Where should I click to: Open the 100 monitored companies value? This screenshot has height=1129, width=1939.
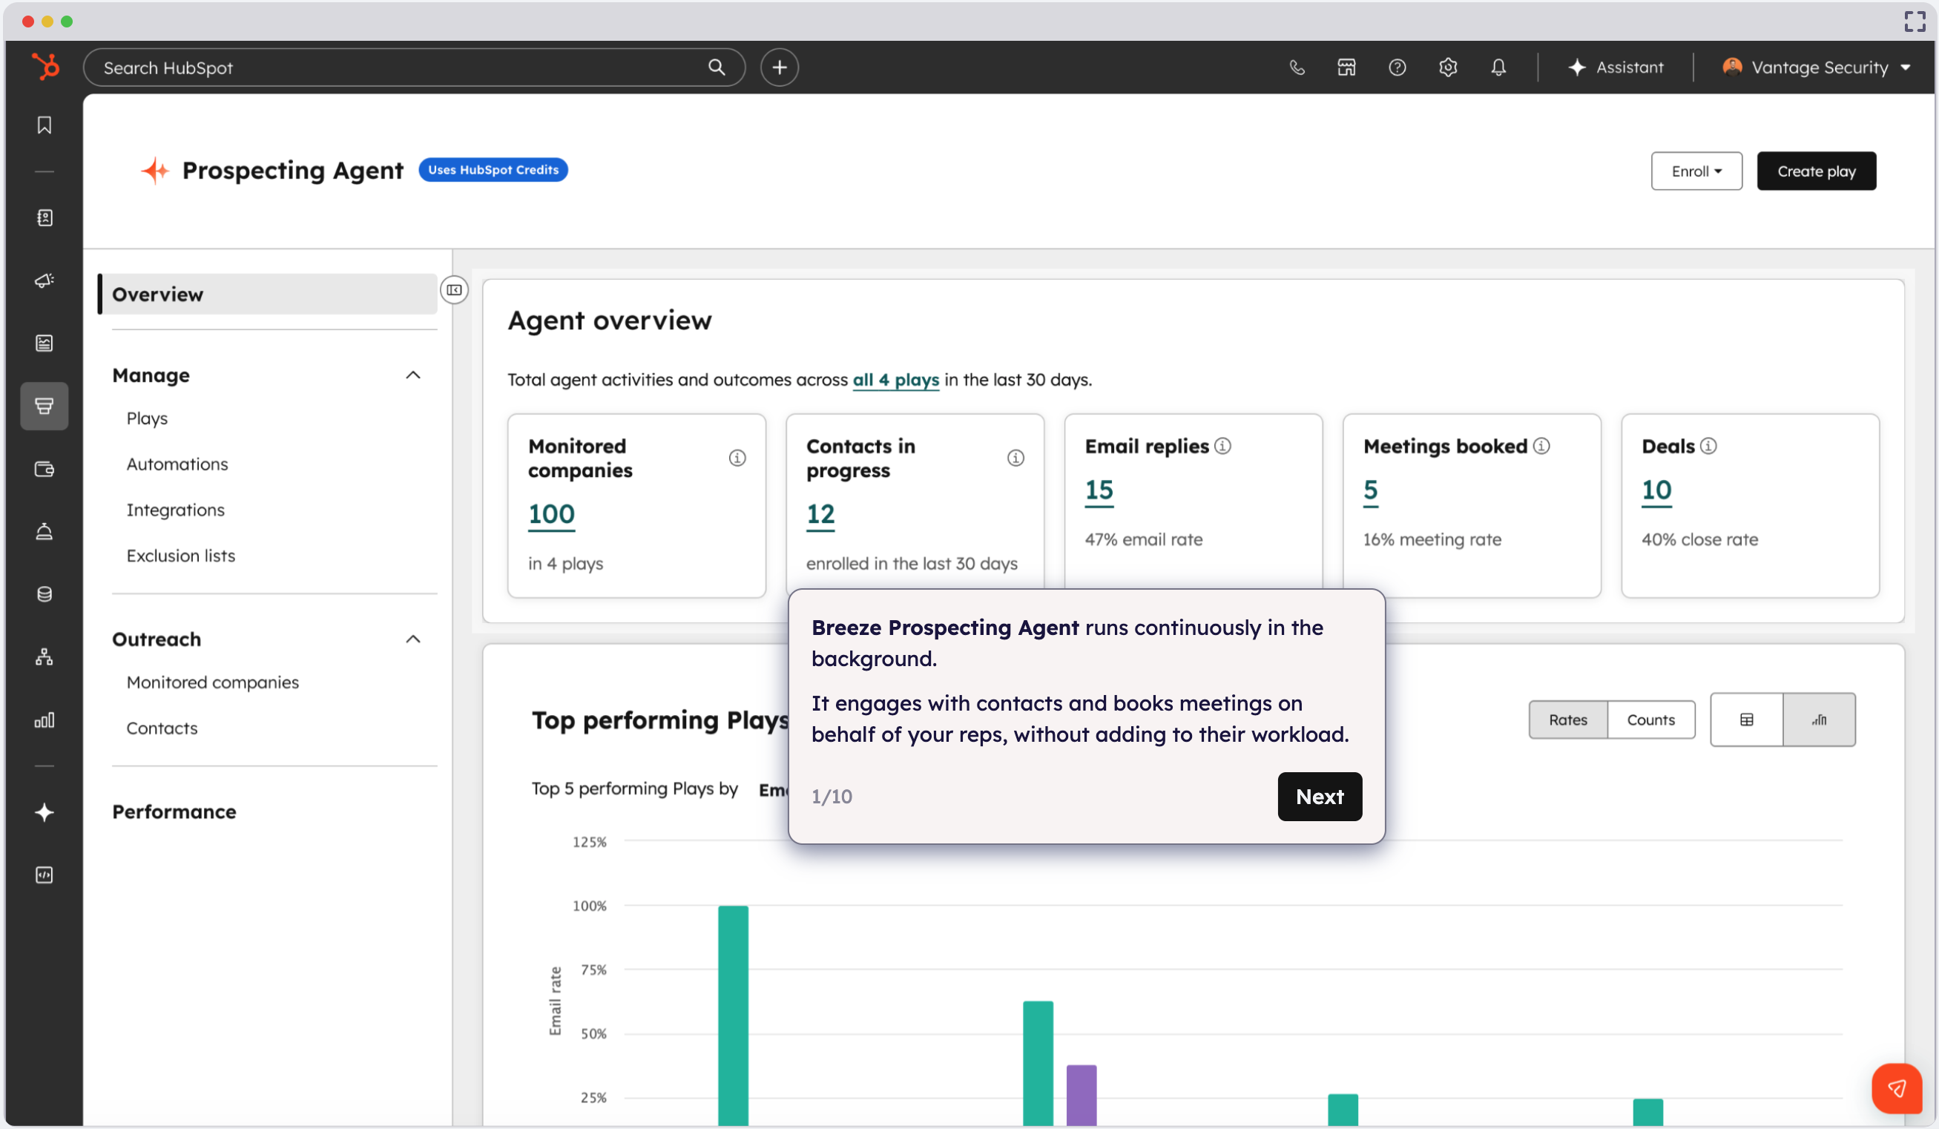(x=552, y=514)
